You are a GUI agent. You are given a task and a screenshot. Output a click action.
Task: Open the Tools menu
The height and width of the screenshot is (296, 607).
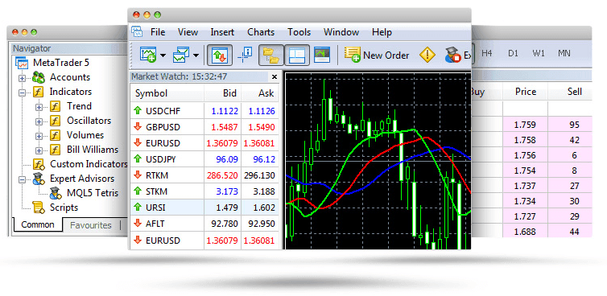tap(299, 32)
